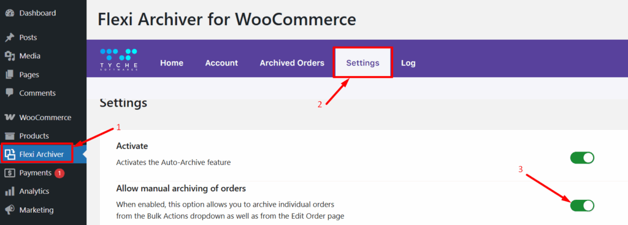Switch to the Account tab
The image size is (628, 225).
221,63
